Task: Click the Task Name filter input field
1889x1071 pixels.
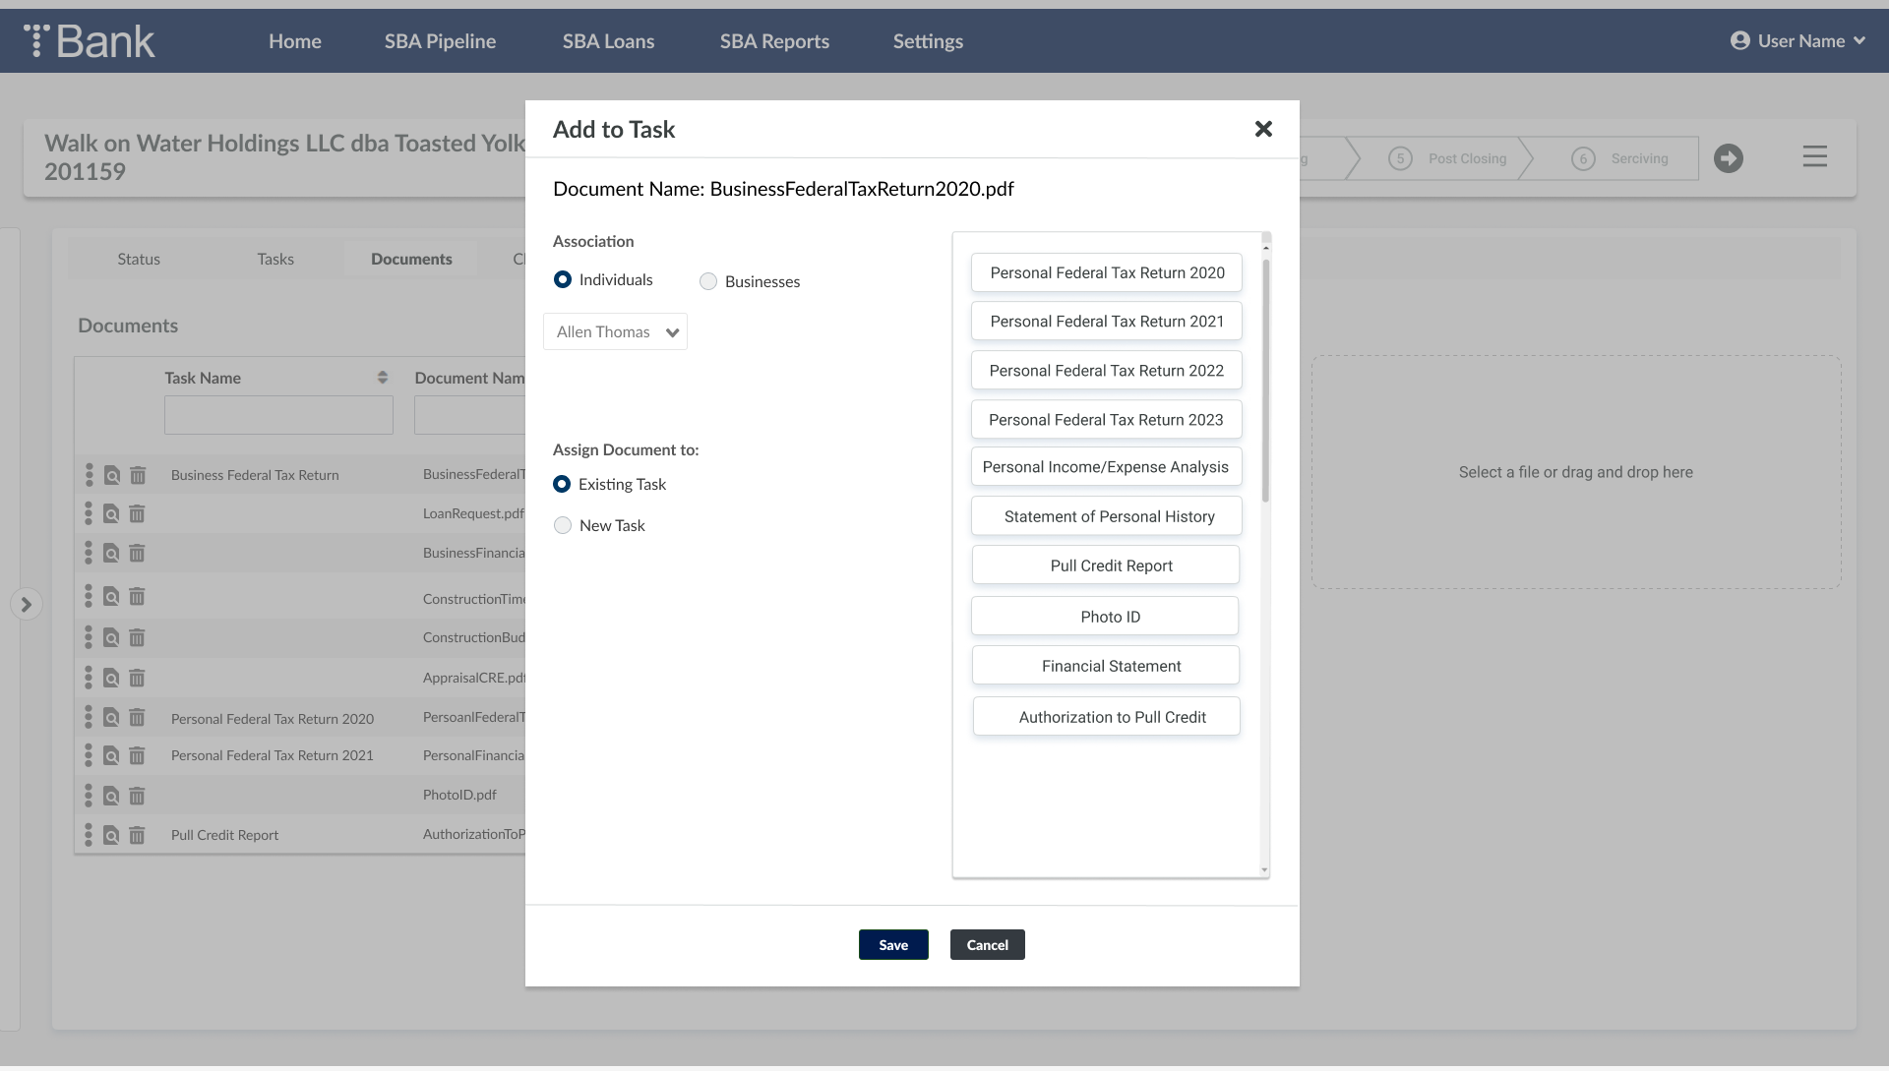Action: (278, 416)
